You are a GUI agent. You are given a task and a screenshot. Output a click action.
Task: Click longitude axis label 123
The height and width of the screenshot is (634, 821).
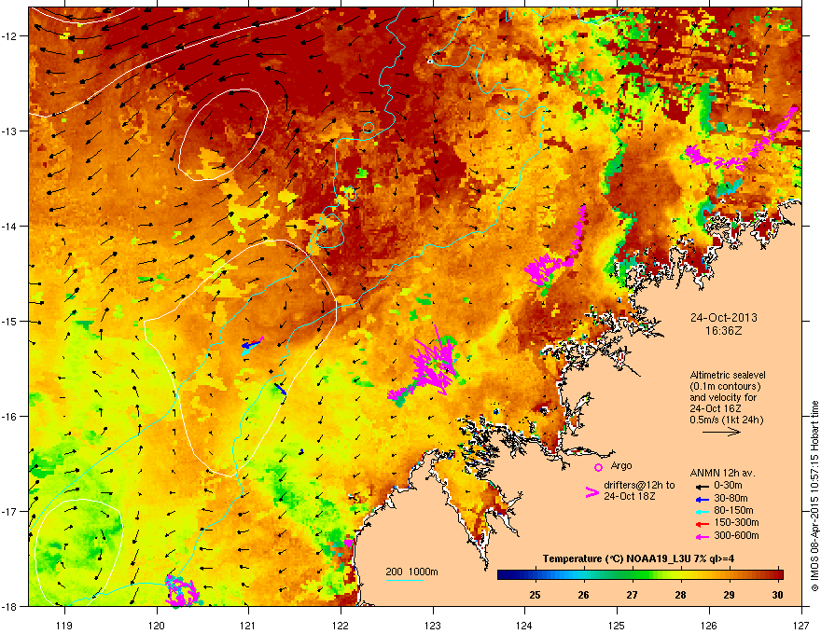[433, 625]
